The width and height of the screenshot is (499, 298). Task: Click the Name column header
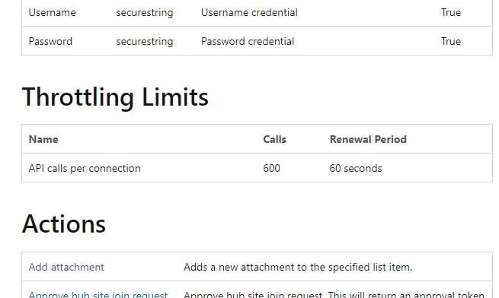[x=43, y=139]
